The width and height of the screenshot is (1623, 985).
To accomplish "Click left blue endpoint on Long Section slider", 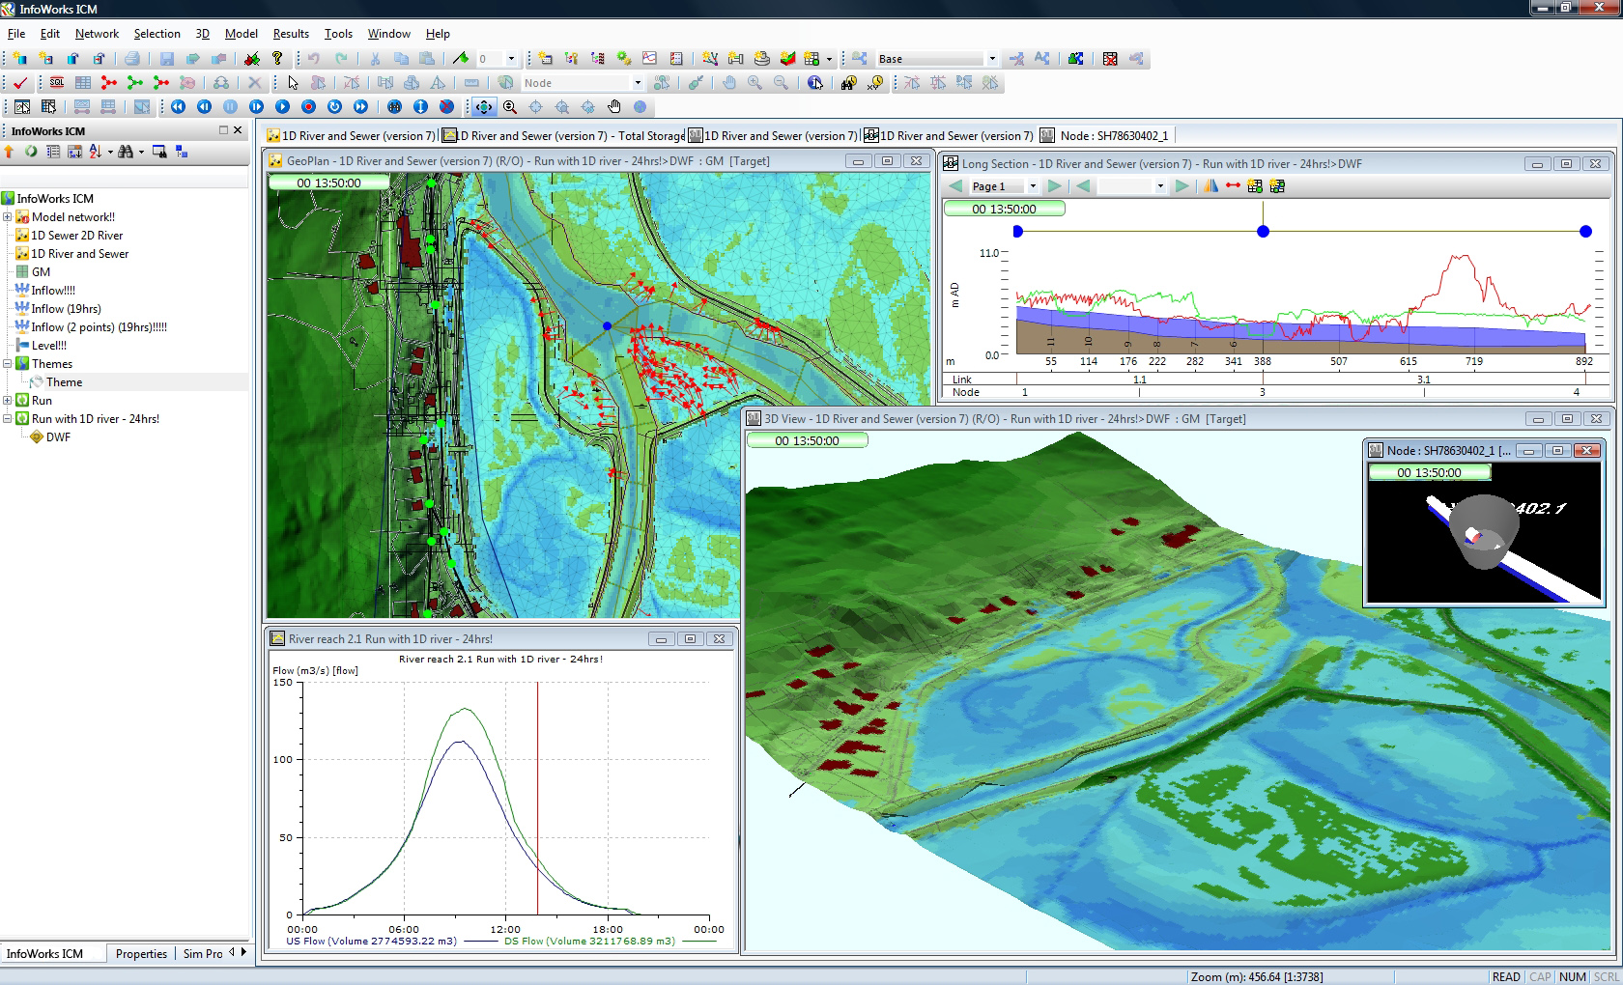I will click(1017, 232).
